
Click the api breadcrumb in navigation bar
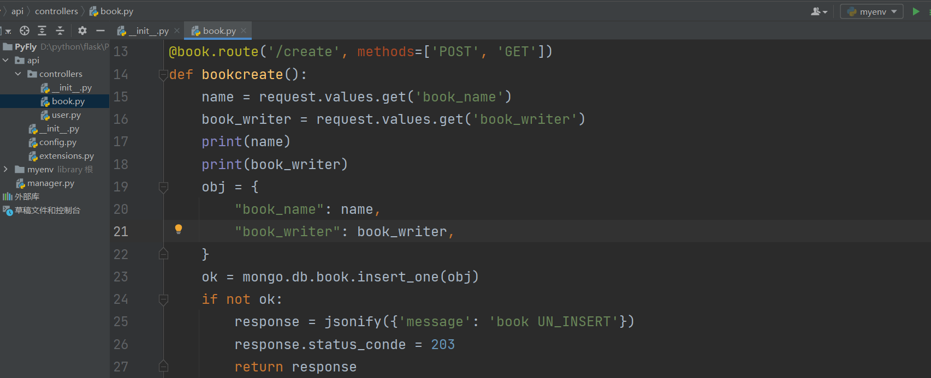tap(17, 11)
